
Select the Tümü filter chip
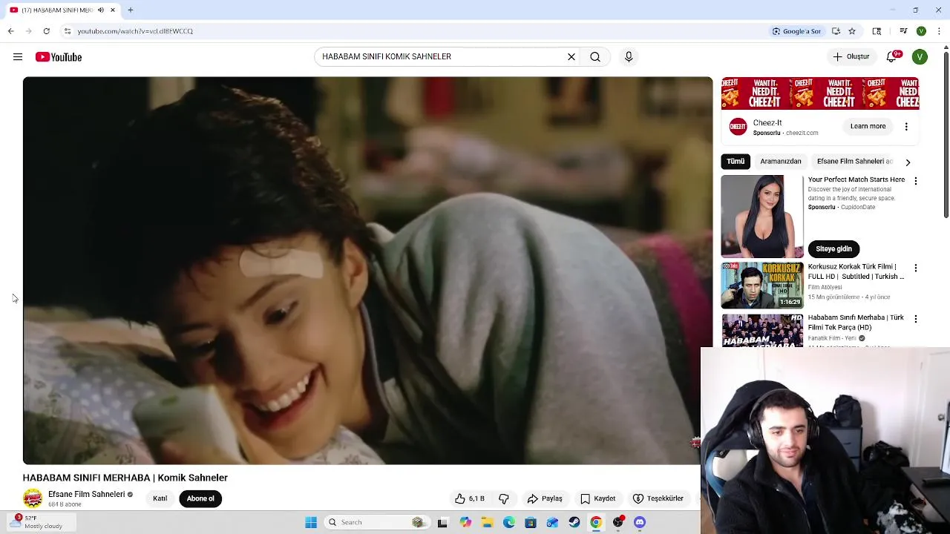click(x=736, y=162)
